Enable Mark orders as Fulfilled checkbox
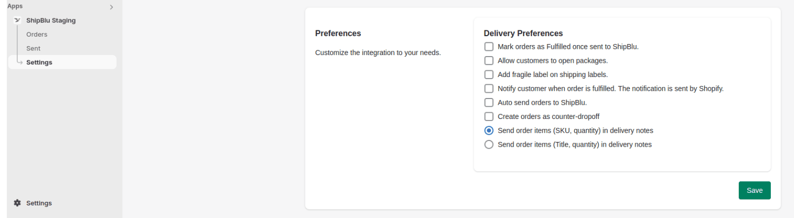794x218 pixels. click(x=489, y=47)
